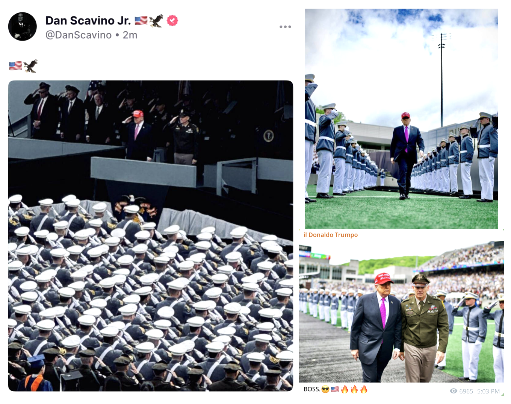Click the eagle emoji in post text
Image resolution: width=511 pixels, height=404 pixels.
[30, 66]
